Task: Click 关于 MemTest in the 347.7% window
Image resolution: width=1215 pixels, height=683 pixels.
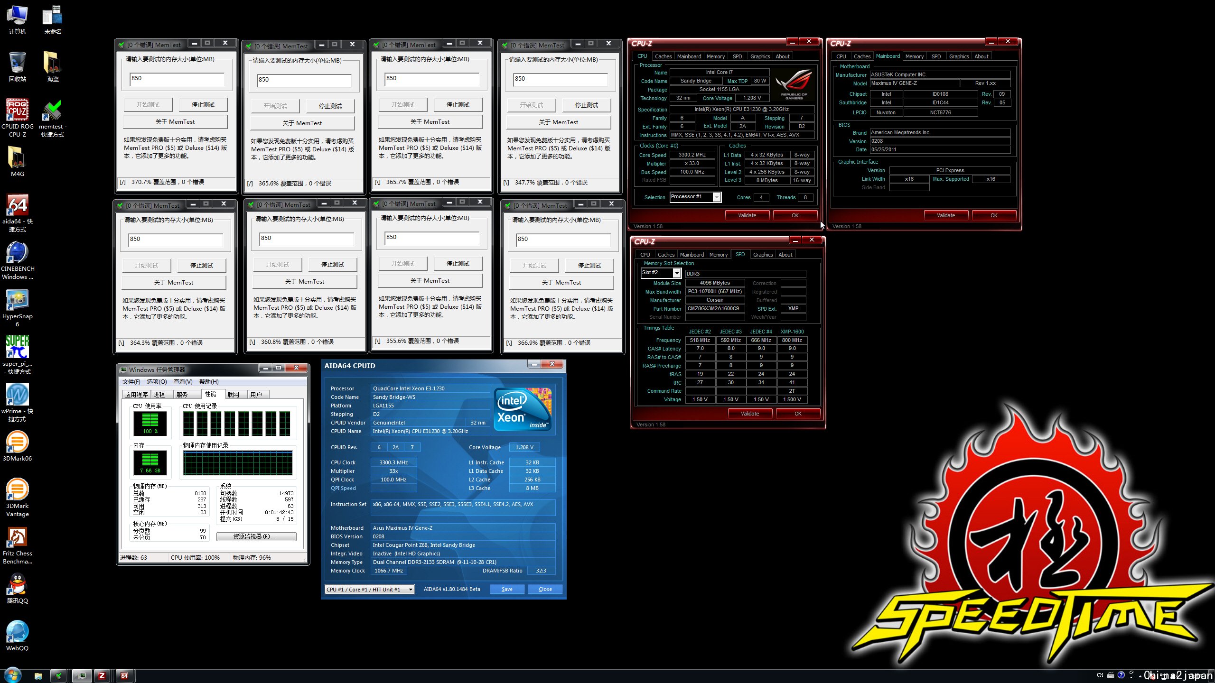Action: 558,122
